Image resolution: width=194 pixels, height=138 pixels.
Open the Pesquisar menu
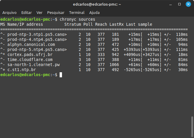pyautogui.click(x=56, y=13)
